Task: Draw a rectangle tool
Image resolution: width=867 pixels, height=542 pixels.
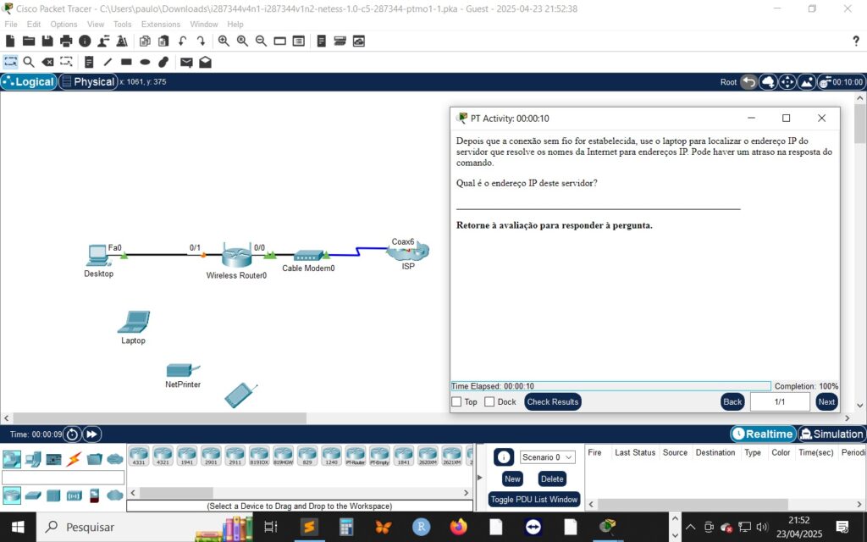Action: click(x=127, y=62)
